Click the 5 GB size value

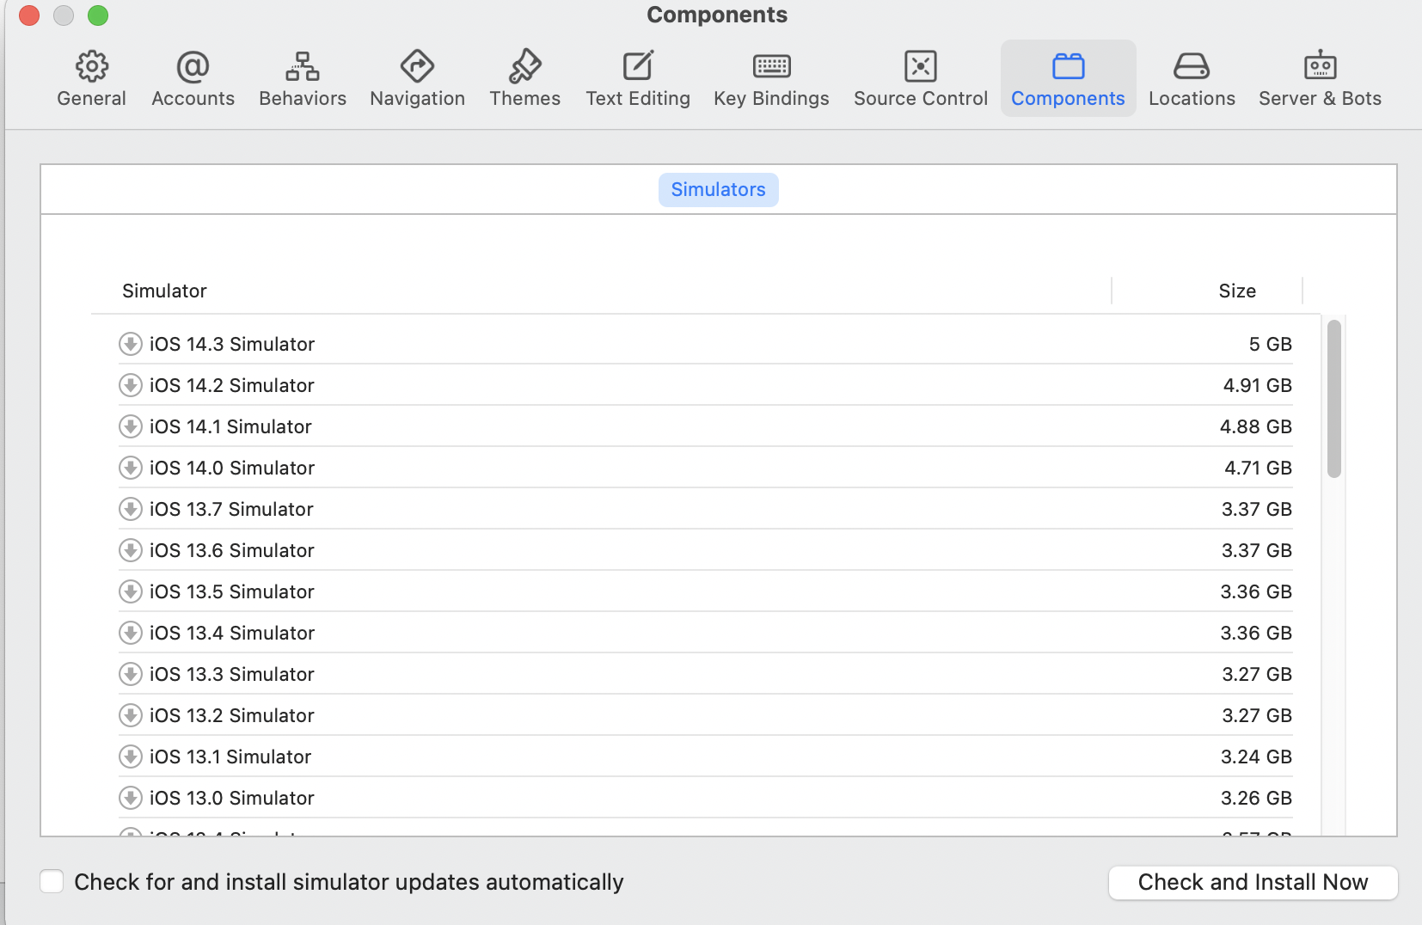click(x=1271, y=344)
